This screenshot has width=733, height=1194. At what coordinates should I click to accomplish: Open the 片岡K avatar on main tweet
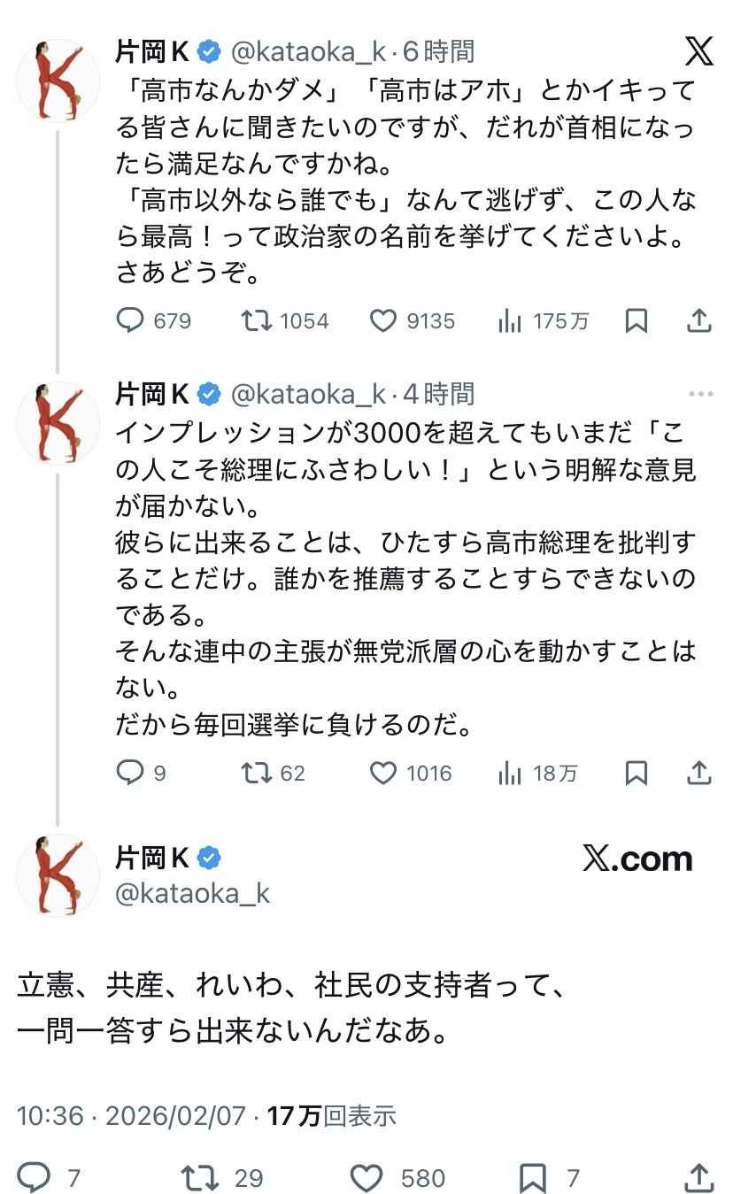click(58, 874)
